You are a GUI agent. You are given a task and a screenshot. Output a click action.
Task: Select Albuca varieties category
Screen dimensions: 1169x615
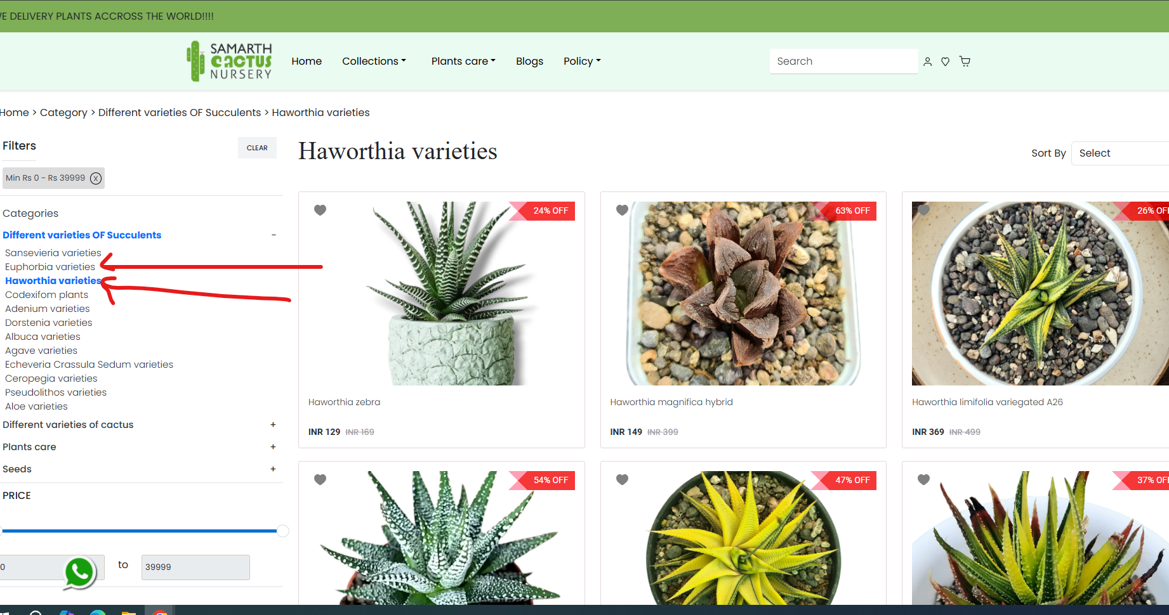(x=43, y=337)
